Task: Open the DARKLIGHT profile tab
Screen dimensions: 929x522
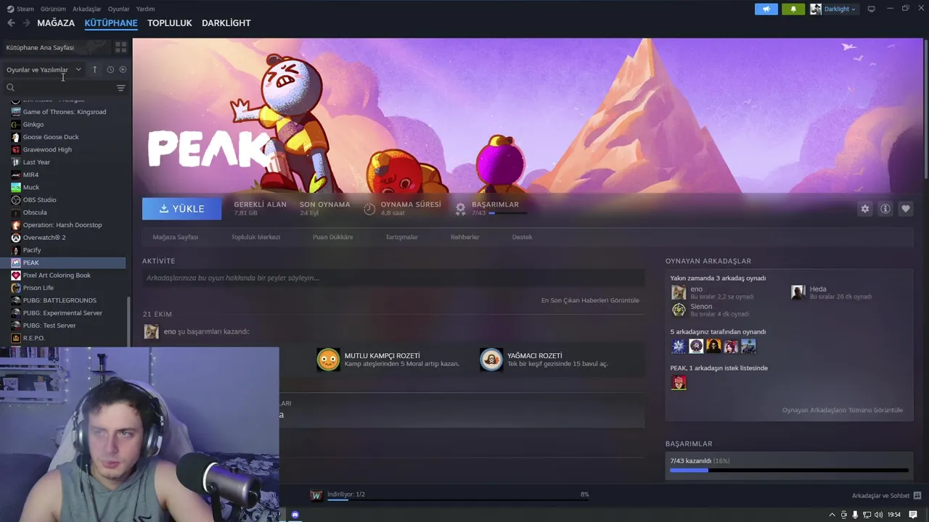Action: 226,23
